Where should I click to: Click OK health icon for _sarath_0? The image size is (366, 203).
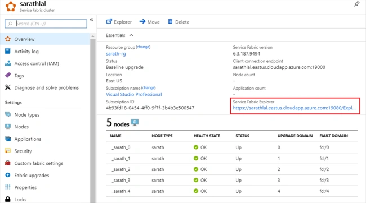point(196,147)
